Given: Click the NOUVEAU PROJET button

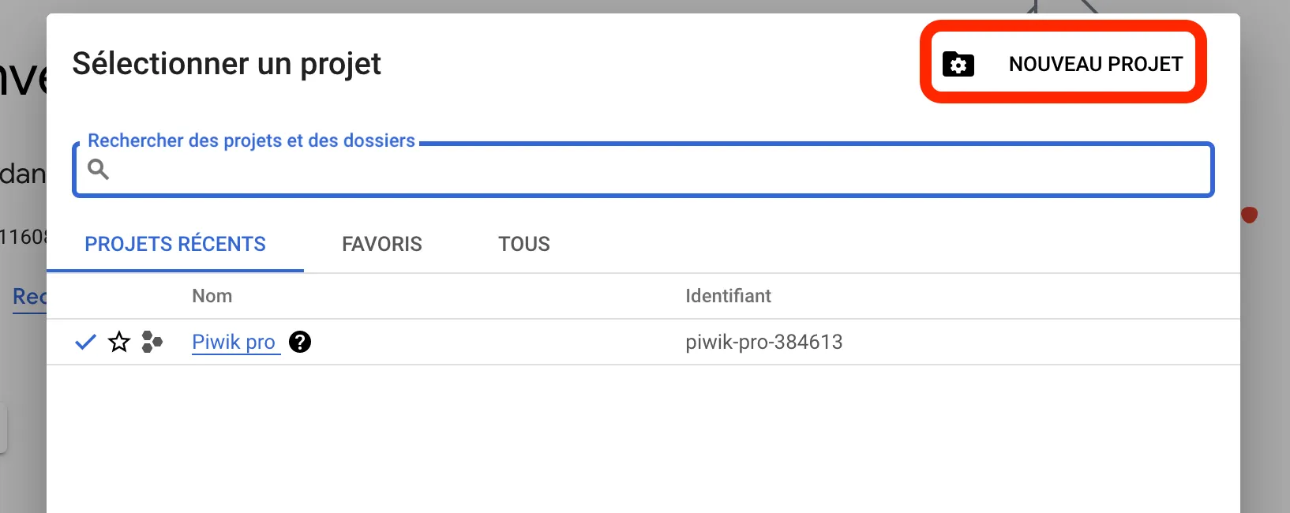Looking at the screenshot, I should [x=1063, y=63].
